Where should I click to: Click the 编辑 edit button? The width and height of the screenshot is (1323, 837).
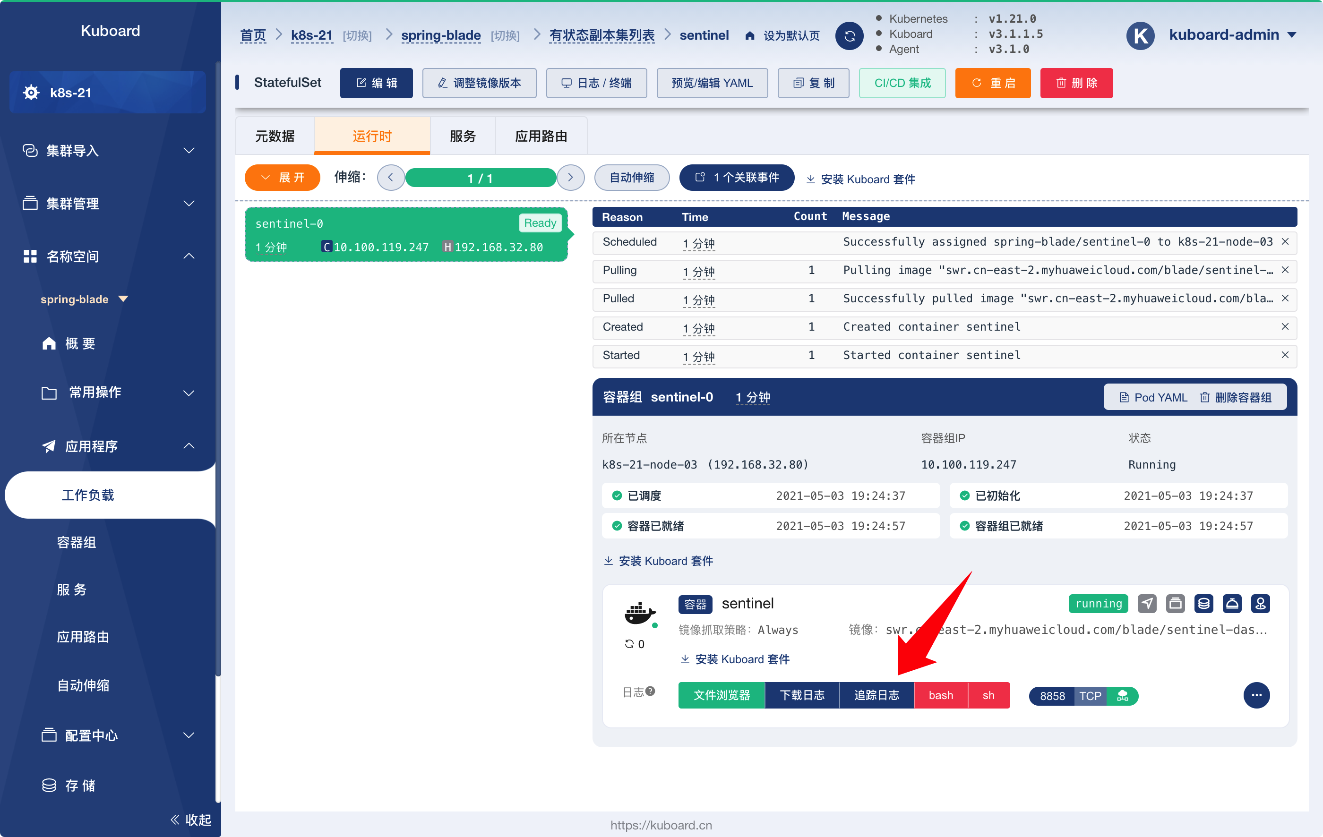click(377, 83)
